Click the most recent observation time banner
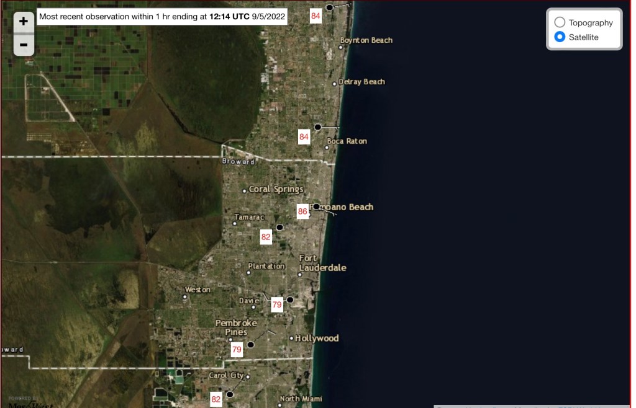The height and width of the screenshot is (408, 636). click(x=162, y=17)
